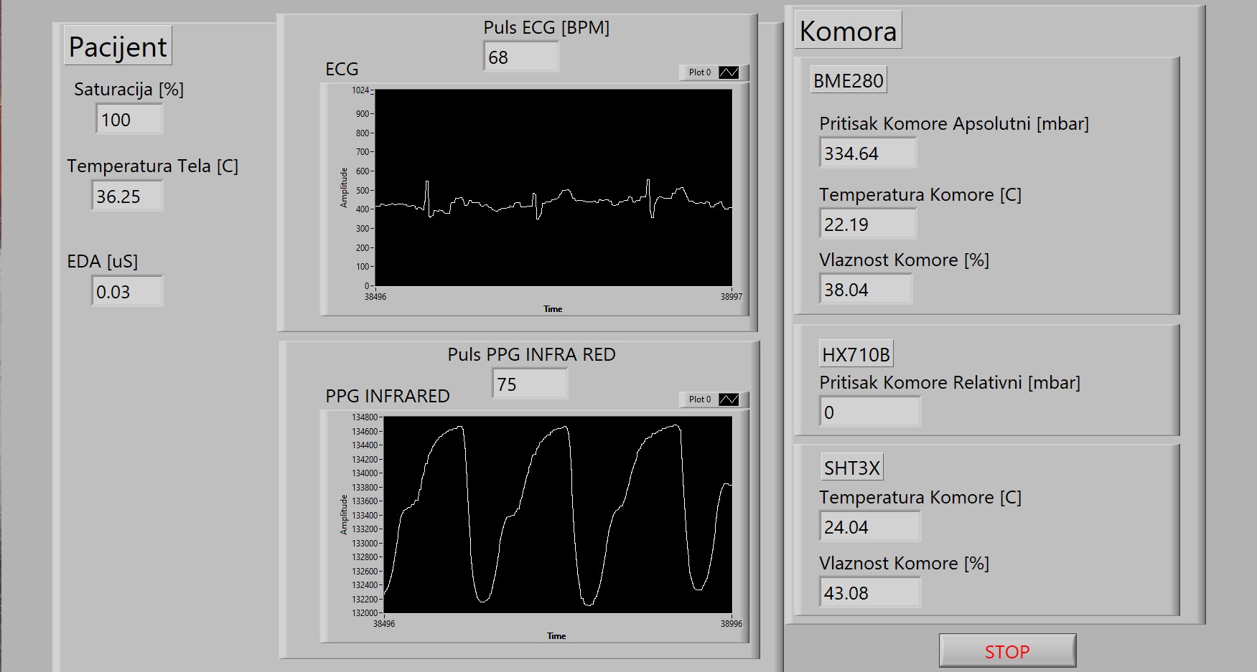Click the EDA [uS] value field
The width and height of the screenshot is (1257, 672).
(x=127, y=292)
